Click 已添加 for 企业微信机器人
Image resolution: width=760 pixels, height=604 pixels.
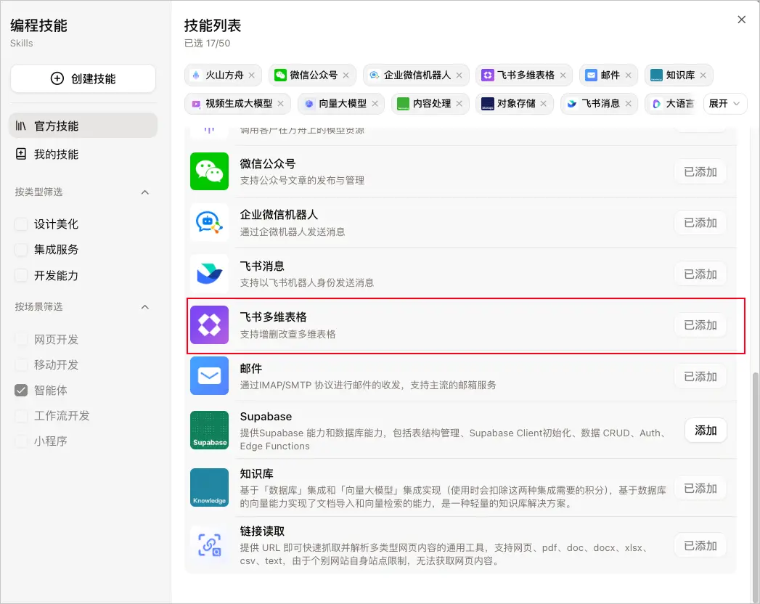click(700, 222)
